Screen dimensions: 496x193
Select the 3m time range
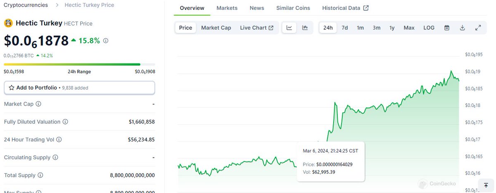[x=377, y=28]
